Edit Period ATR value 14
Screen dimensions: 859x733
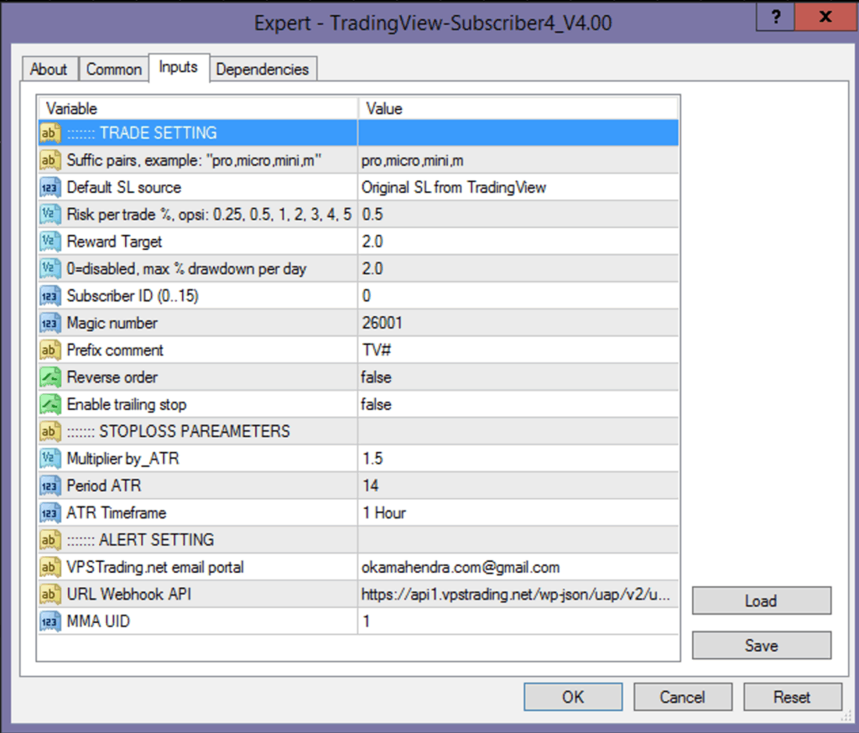tap(518, 486)
